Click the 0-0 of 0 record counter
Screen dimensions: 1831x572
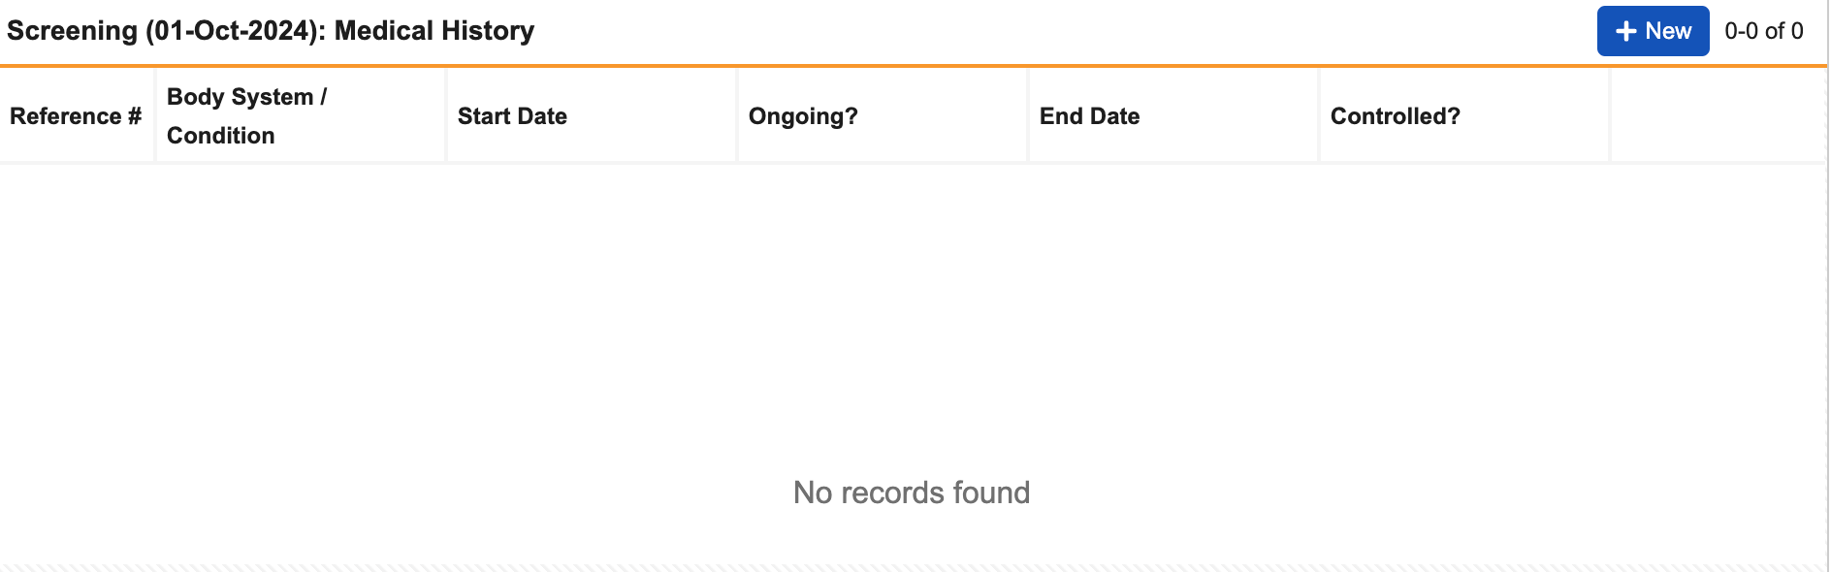click(1763, 31)
